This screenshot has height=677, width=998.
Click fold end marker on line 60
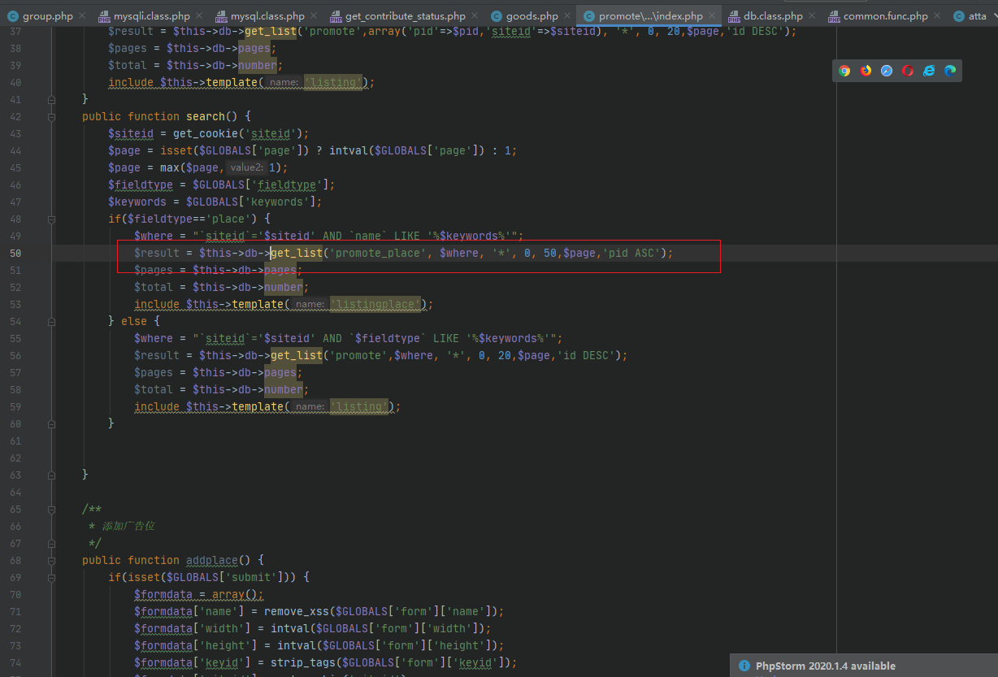pyautogui.click(x=52, y=423)
